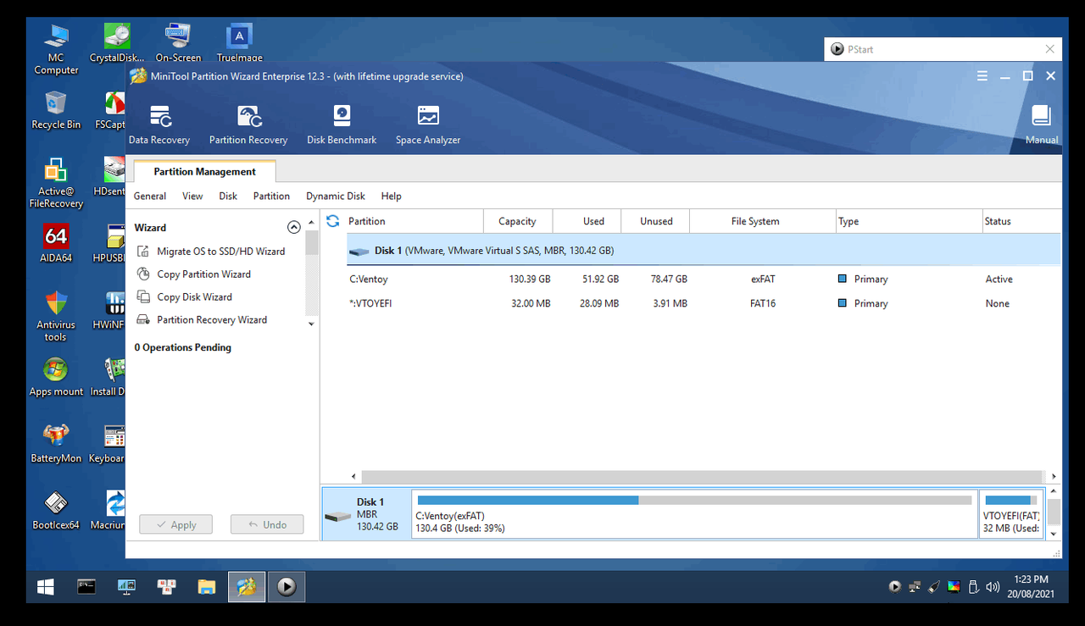Screen dimensions: 1085x626
Task: Open Recycle Bin desktop icon
Action: [56, 110]
